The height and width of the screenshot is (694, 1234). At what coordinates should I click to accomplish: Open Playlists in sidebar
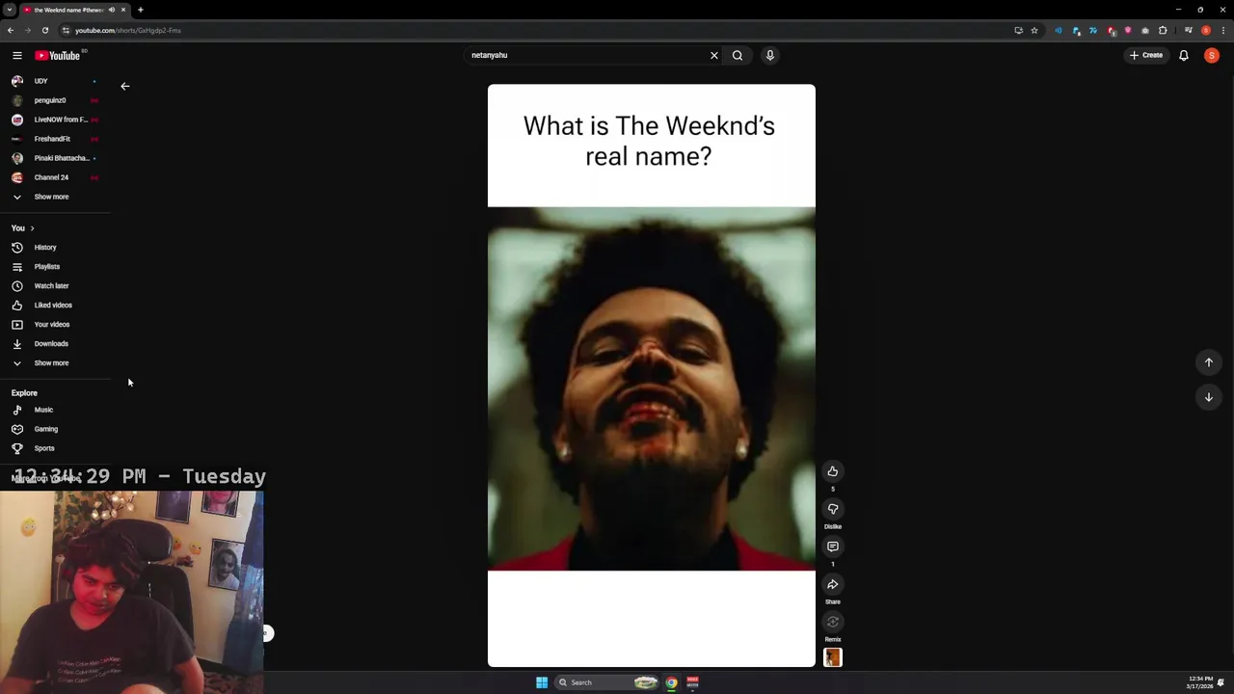54,267
